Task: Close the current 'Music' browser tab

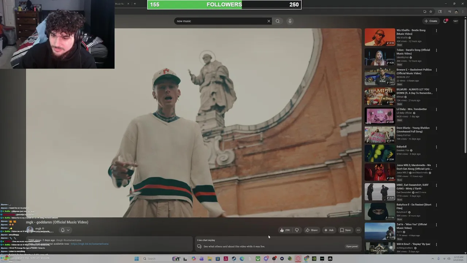Action: tap(128, 4)
